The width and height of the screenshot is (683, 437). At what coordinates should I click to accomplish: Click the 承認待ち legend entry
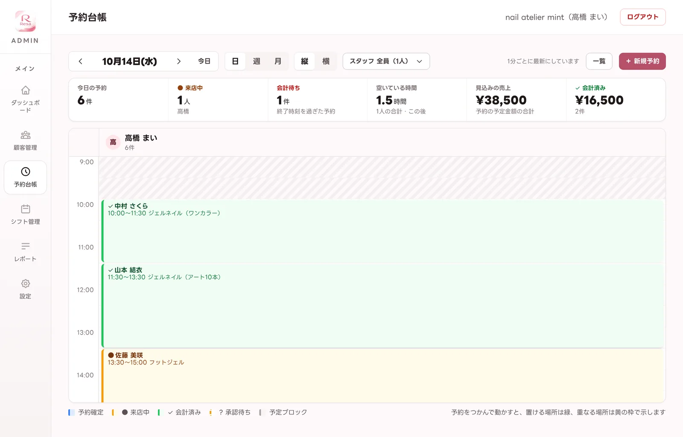[231, 412]
